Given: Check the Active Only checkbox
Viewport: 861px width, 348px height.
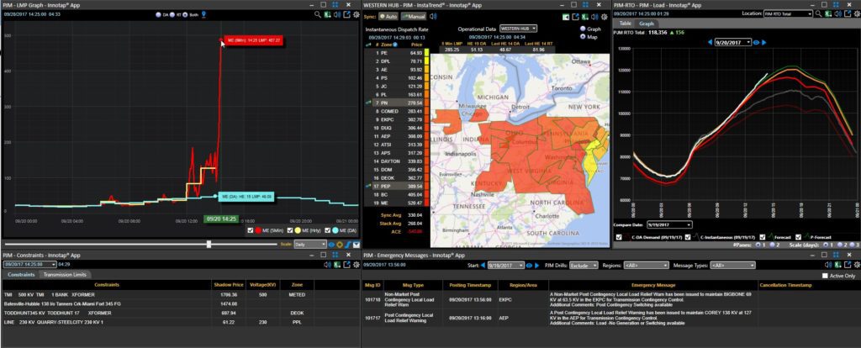Looking at the screenshot, I should (x=825, y=276).
